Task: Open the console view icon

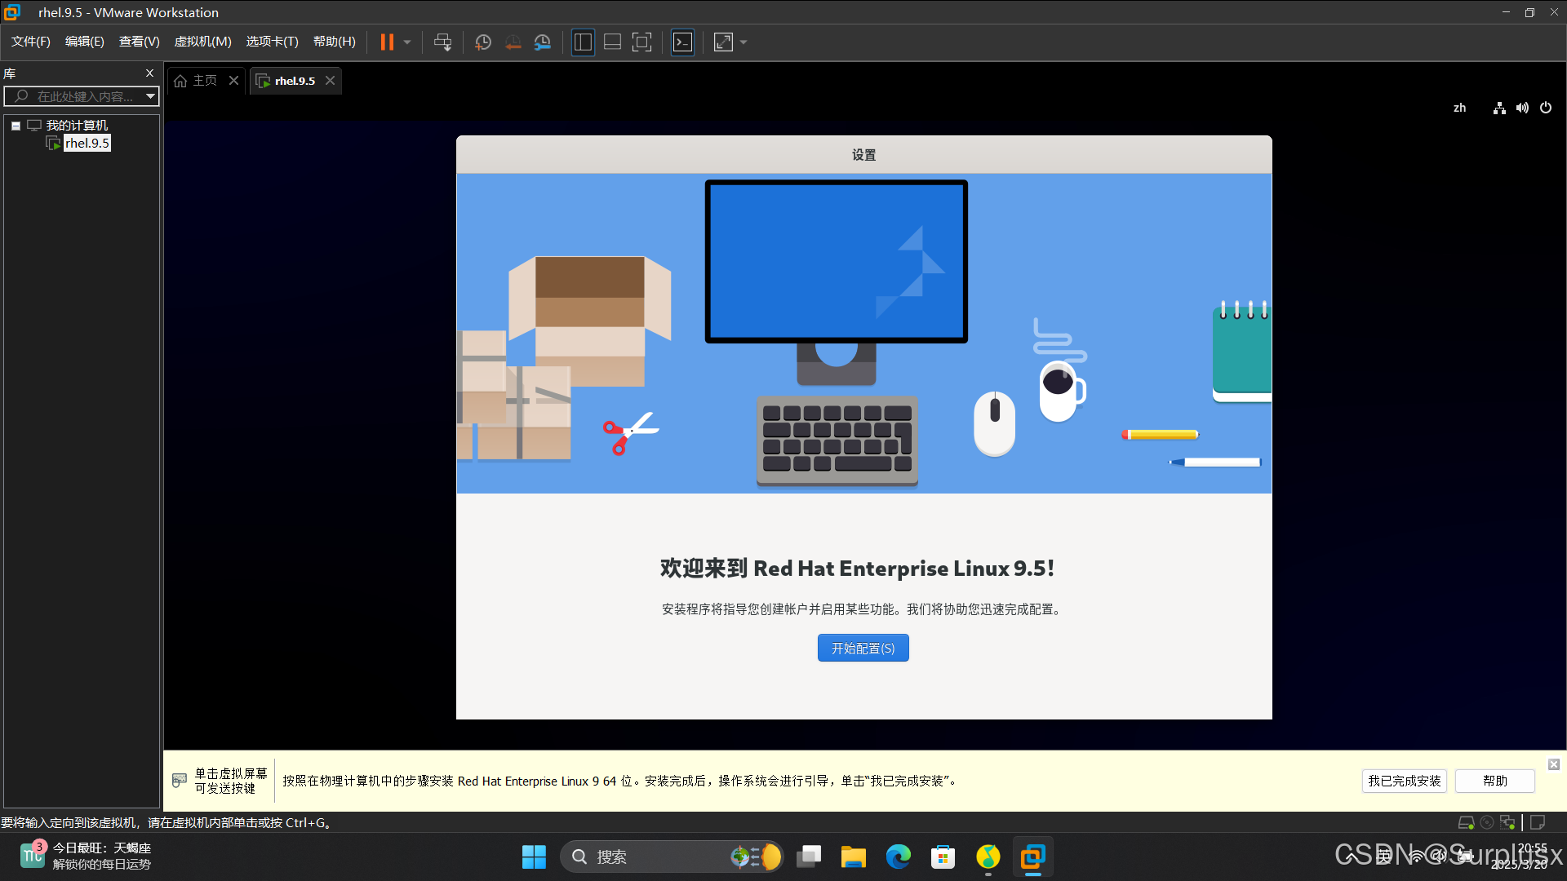Action: (682, 42)
